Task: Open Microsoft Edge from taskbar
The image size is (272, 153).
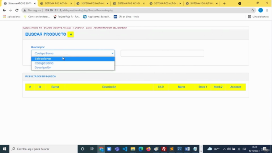Action: (x=141, y=149)
